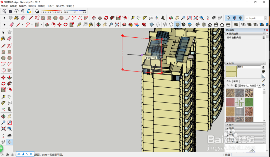Toggle X-ray face style
The width and height of the screenshot is (270, 157).
(151, 25)
